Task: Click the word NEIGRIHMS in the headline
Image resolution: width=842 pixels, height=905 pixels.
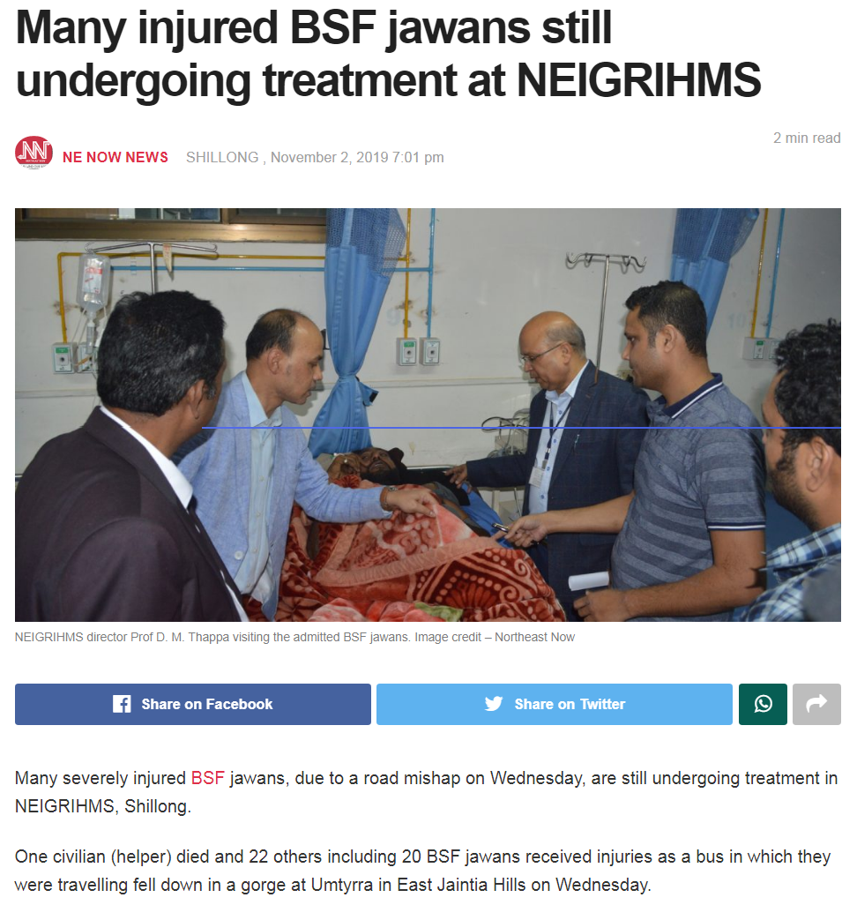Action: tap(639, 79)
